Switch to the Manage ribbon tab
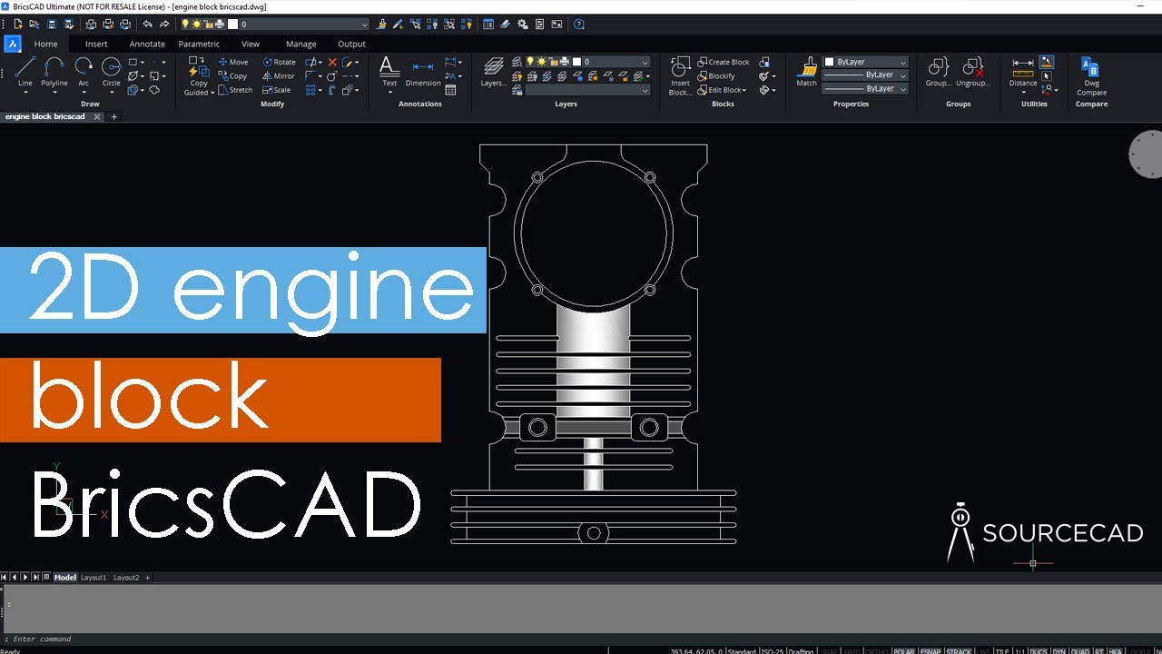 click(x=301, y=44)
